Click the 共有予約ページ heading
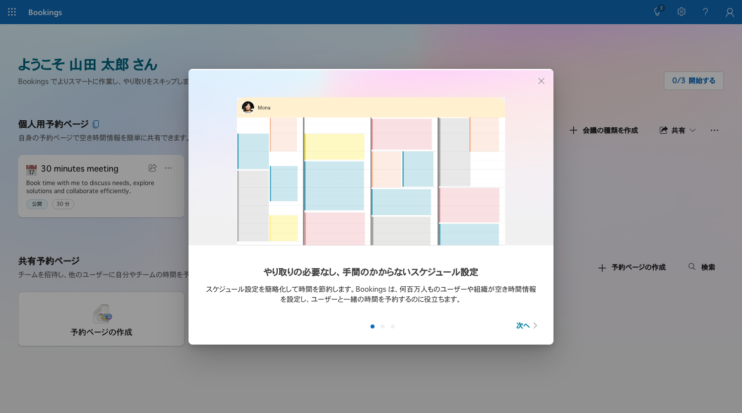Viewport: 742px width, 413px height. coord(49,261)
